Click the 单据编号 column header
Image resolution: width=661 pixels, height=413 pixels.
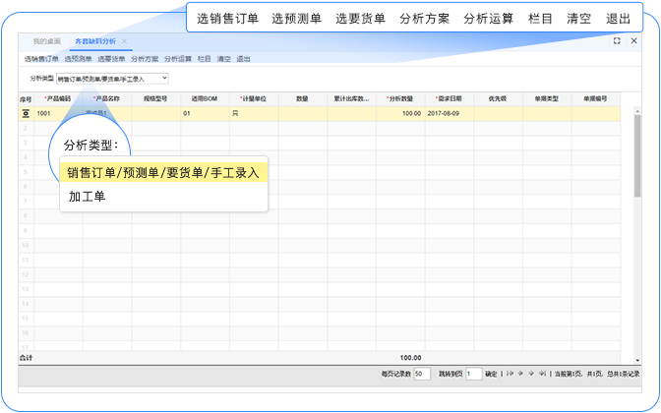point(596,98)
